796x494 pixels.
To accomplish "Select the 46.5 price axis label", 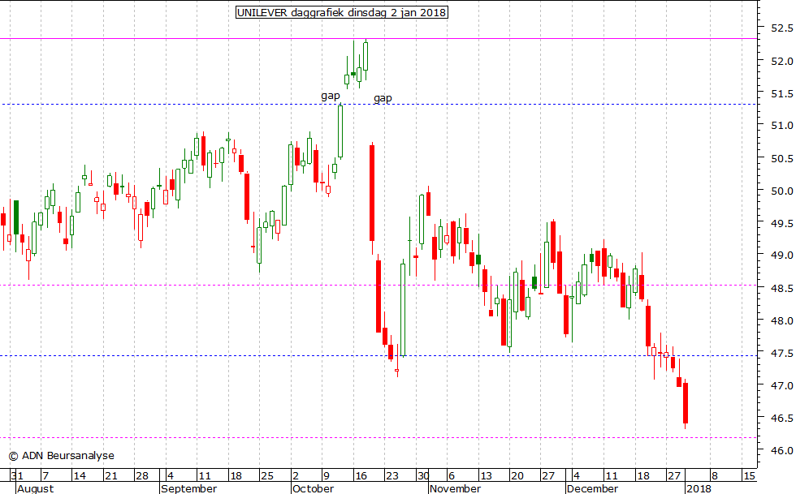I will 781,418.
